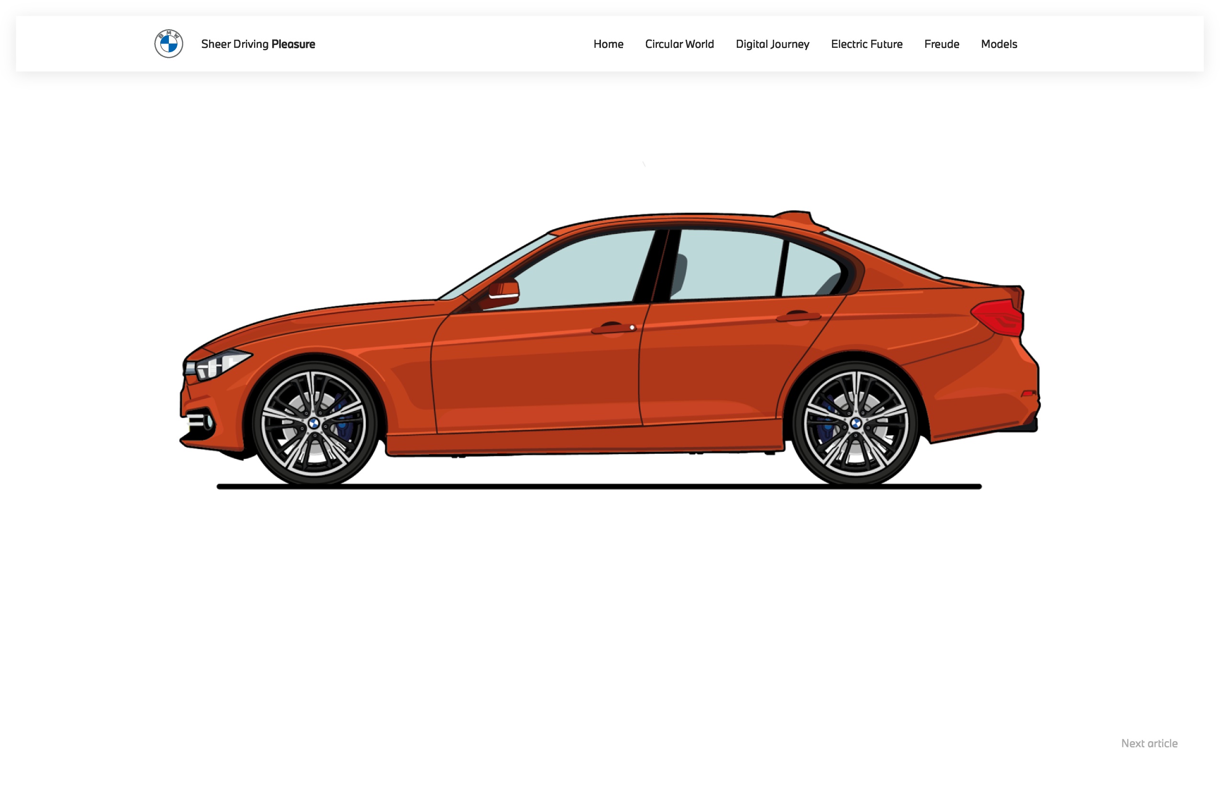The height and width of the screenshot is (789, 1220).
Task: Click the BMW roundel logo
Action: click(168, 44)
